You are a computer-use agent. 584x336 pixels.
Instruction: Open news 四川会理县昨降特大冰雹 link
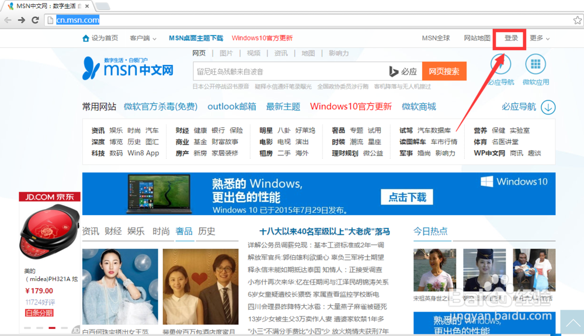[x=317, y=307]
